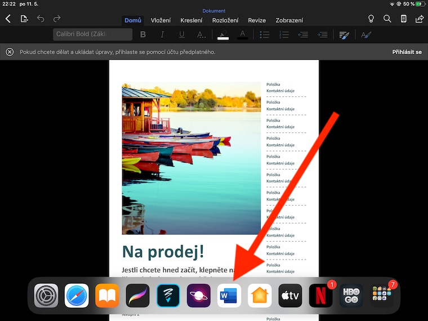Open the Tell Me lightbulb
This screenshot has height=321, width=428.
(x=371, y=19)
